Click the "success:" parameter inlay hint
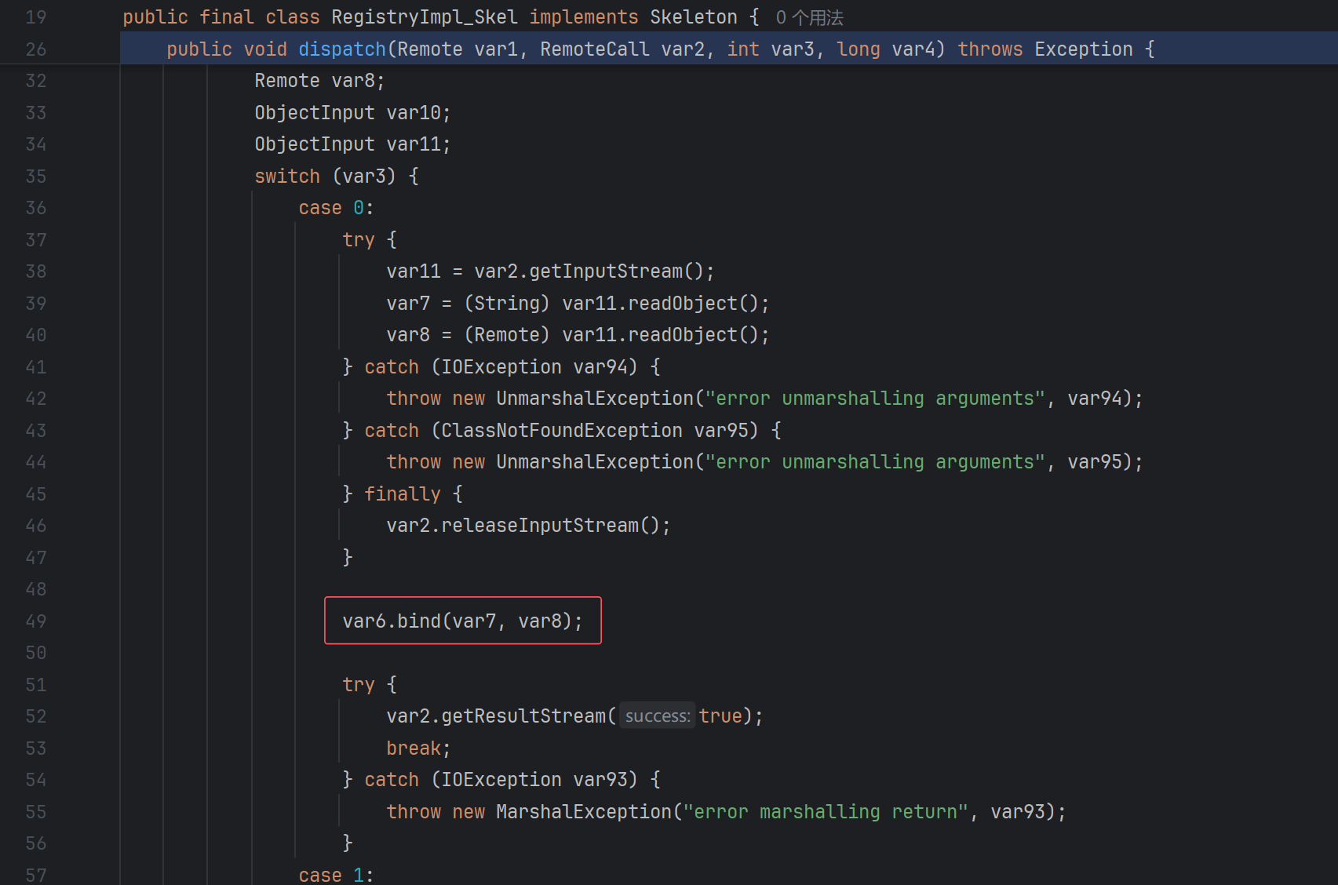Image resolution: width=1338 pixels, height=885 pixels. [657, 716]
